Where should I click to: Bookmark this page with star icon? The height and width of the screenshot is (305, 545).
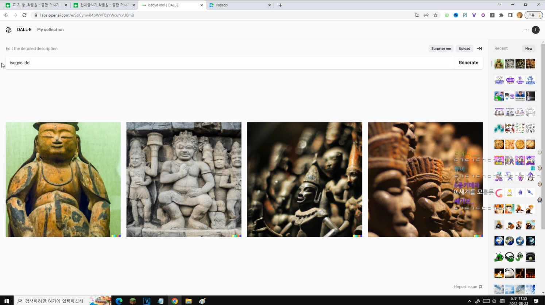(x=435, y=15)
